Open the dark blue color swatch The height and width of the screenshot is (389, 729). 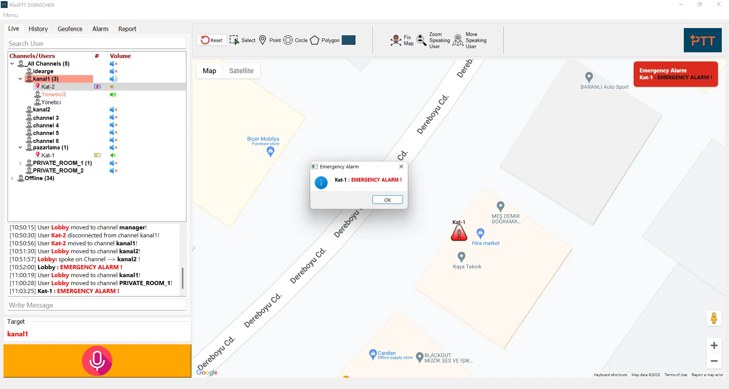coord(349,40)
